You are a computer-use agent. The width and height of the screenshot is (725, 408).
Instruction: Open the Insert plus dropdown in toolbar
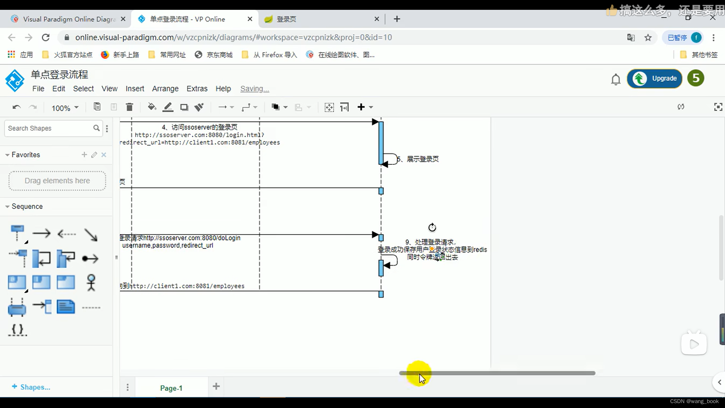tap(365, 107)
